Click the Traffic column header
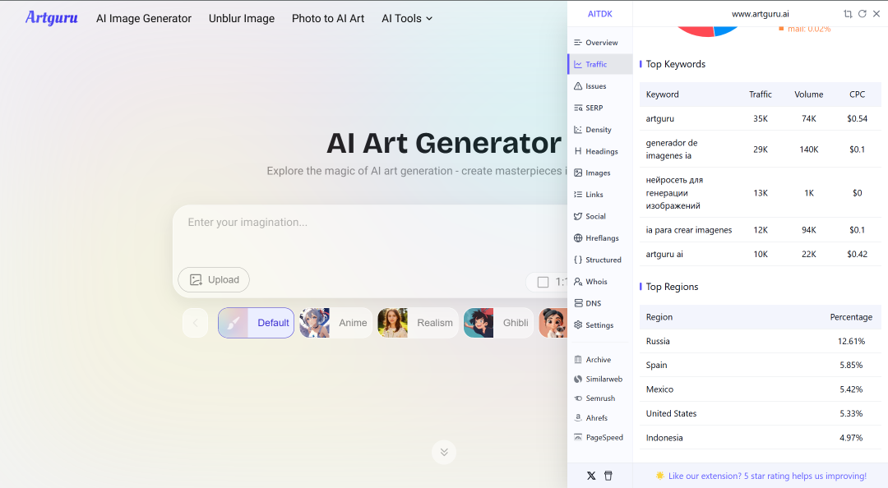The image size is (888, 488). point(760,94)
